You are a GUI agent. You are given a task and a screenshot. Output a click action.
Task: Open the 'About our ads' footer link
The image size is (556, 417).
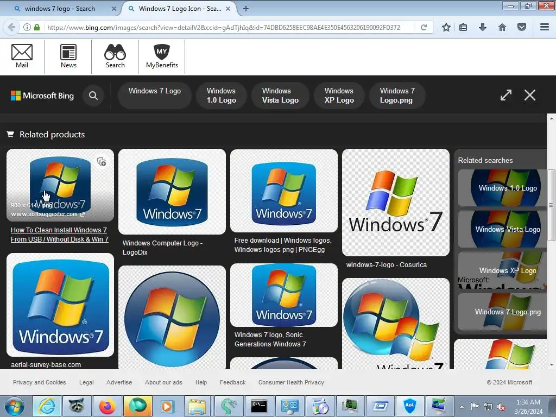click(x=163, y=382)
